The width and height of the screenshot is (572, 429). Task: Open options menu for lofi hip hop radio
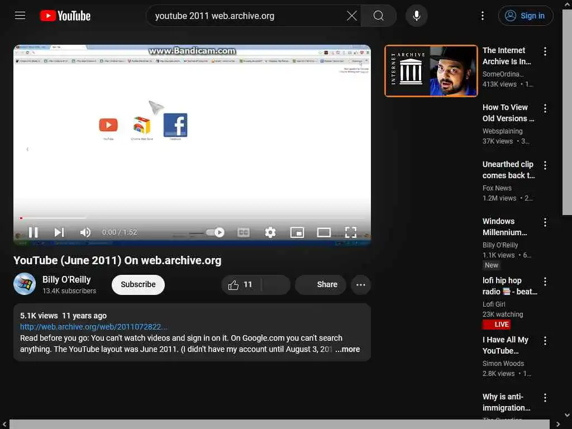click(x=545, y=282)
